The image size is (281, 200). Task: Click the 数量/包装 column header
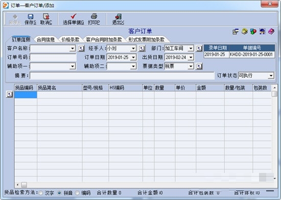239,88
